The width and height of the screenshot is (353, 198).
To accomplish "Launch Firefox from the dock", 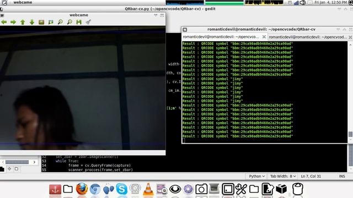I will click(82, 189).
